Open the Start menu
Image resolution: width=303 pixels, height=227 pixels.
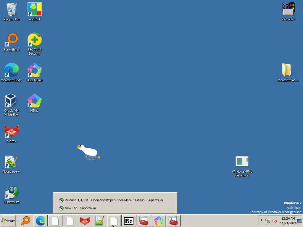[8, 220]
